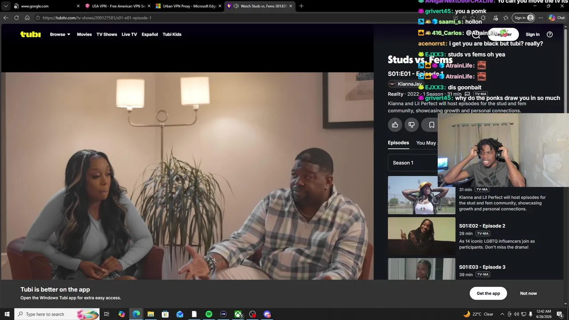Open volume control in tray
Viewport: 569px width, 320px height.
[x=517, y=314]
